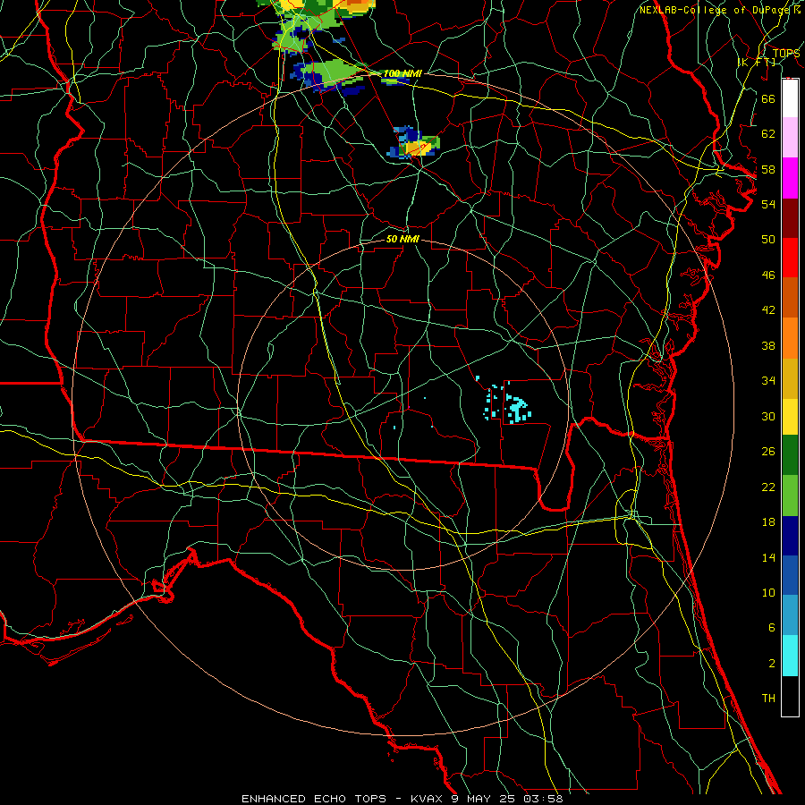This screenshot has width=805, height=805.
Task: Click the gold legend swatch
Action: [790, 378]
